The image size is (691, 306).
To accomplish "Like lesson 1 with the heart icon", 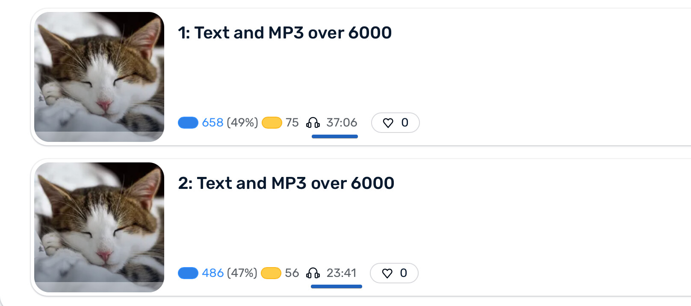I will tap(388, 123).
